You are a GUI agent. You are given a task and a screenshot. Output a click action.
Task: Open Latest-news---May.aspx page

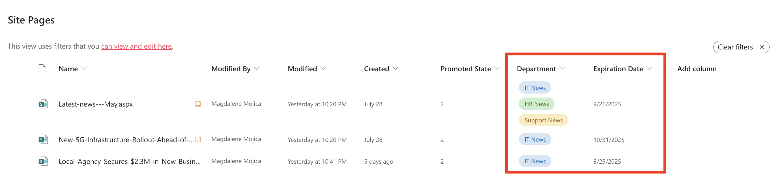95,104
